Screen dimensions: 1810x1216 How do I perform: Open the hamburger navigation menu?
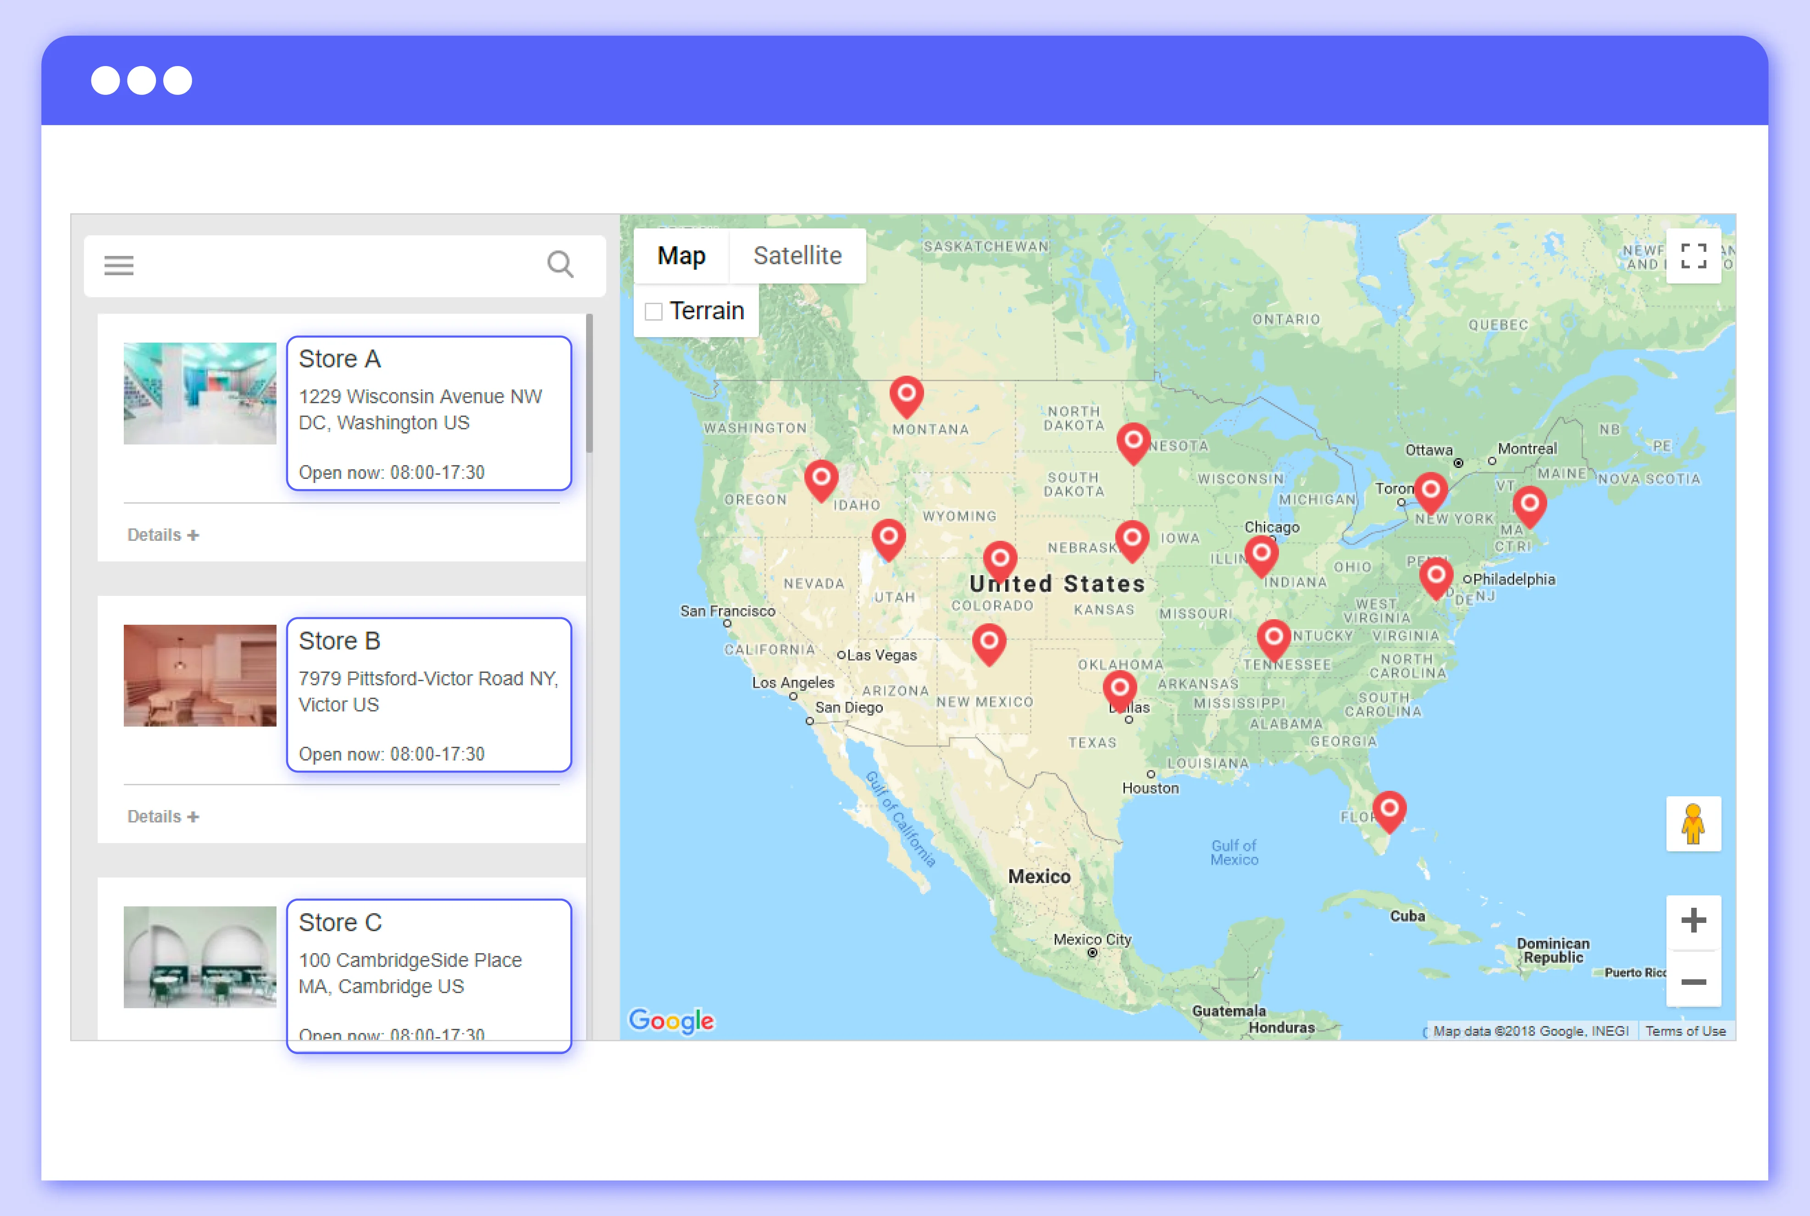click(x=119, y=265)
